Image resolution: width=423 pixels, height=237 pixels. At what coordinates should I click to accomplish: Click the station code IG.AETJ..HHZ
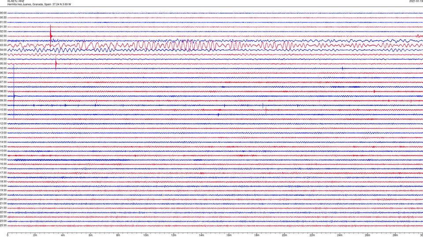(16, 1)
